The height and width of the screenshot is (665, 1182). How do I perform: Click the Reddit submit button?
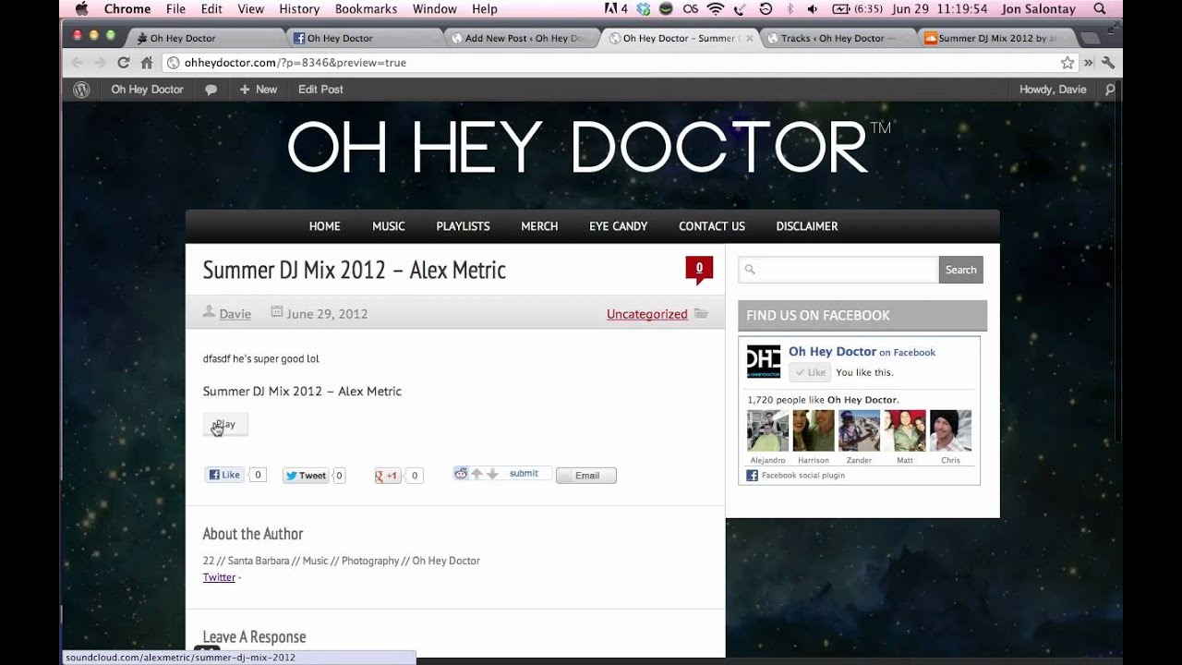pos(524,474)
